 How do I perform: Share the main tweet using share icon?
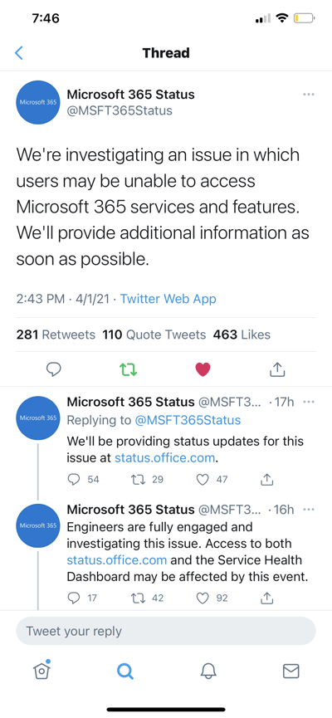[277, 369]
